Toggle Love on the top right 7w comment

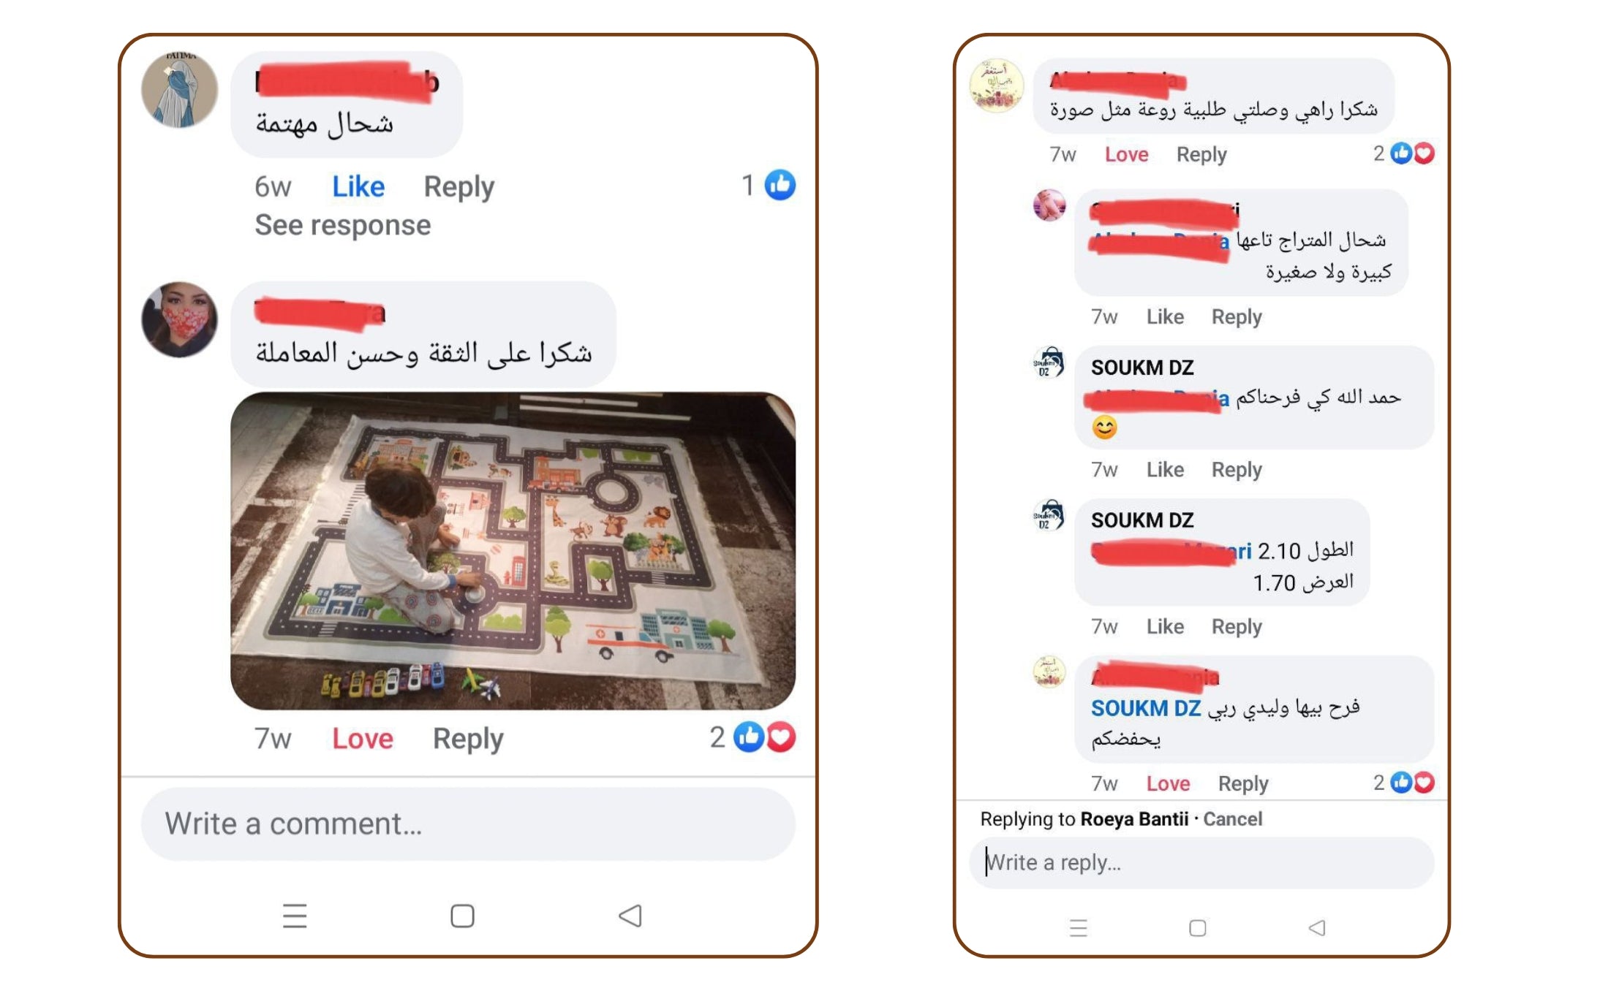tap(1126, 154)
